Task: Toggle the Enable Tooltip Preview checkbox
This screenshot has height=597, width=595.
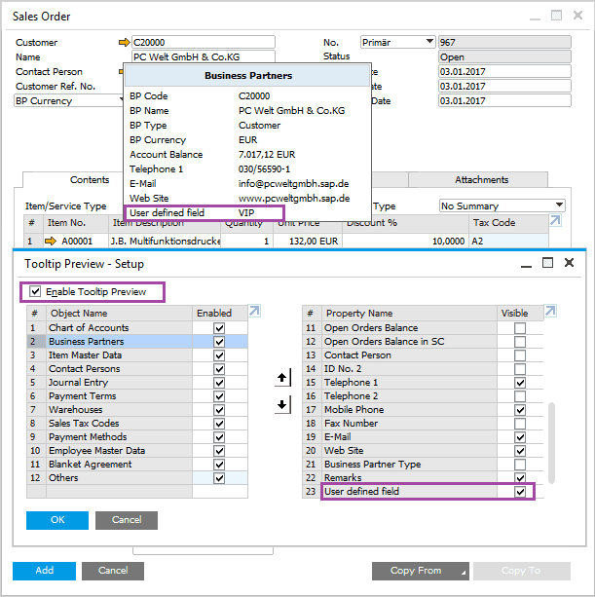Action: [x=36, y=292]
